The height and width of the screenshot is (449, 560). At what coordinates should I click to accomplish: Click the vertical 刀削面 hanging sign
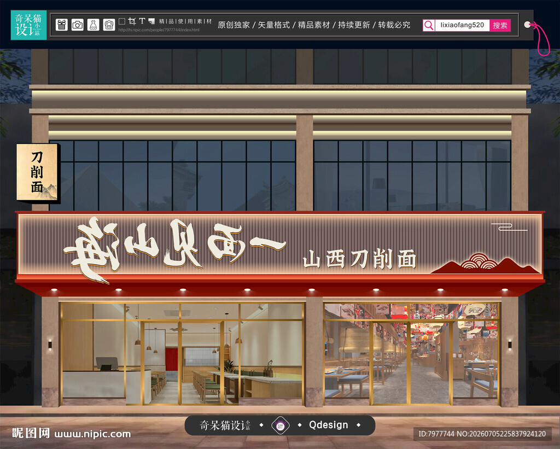click(x=37, y=172)
